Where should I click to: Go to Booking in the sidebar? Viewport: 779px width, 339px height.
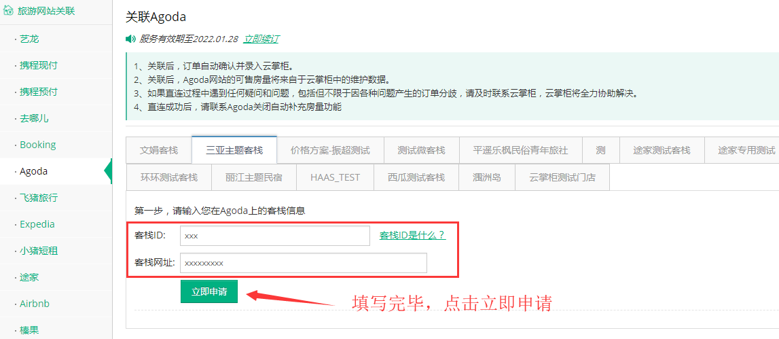point(38,145)
